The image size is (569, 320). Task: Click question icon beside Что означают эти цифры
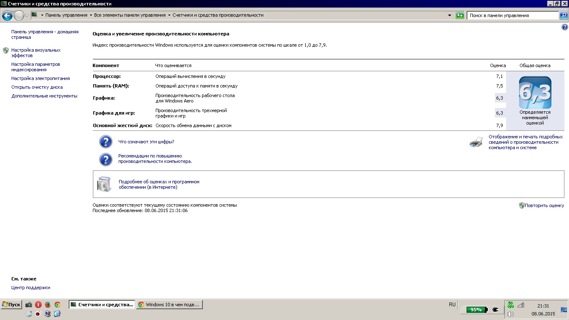click(x=106, y=142)
